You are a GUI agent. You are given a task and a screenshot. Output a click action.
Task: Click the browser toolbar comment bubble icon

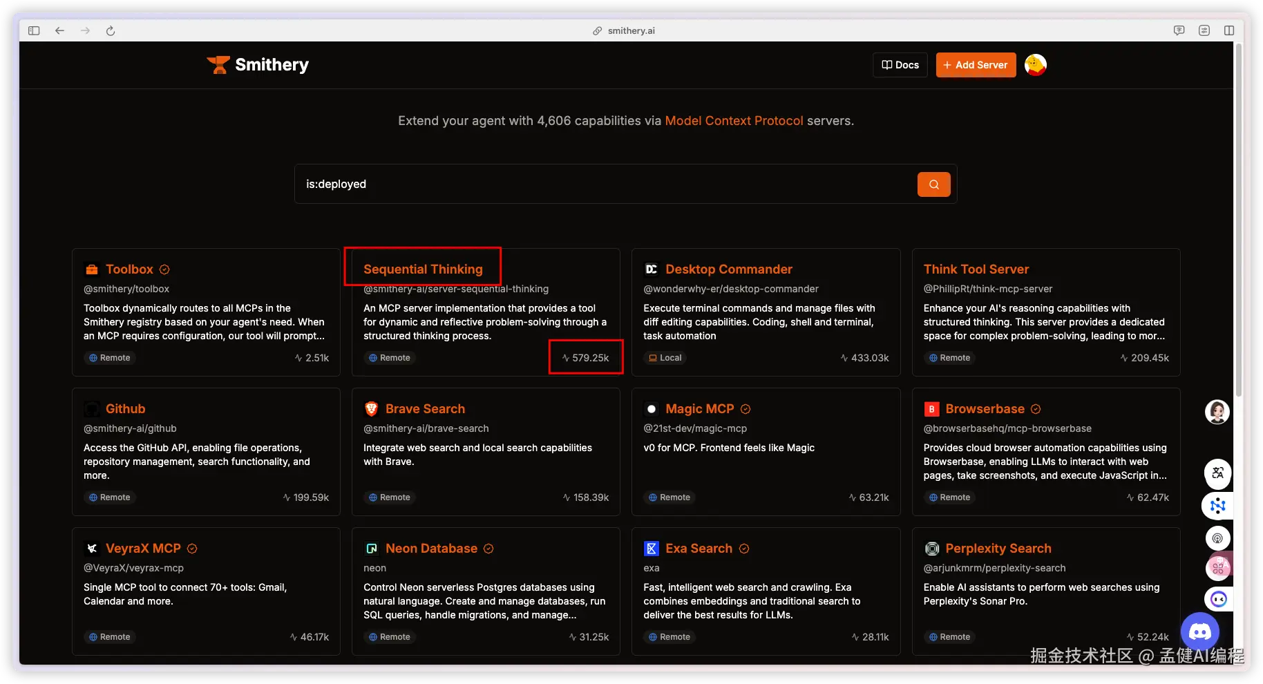[x=1179, y=30]
